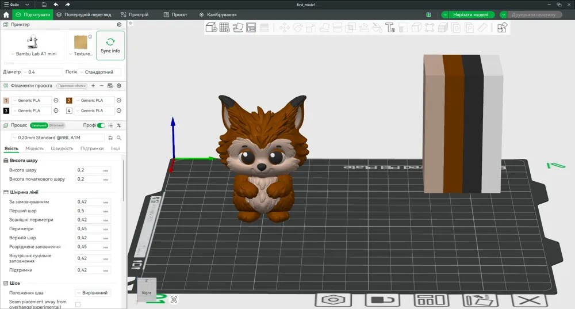Click the green icon left of Нарізати моделі
This screenshot has height=309, width=575.
(429, 15)
